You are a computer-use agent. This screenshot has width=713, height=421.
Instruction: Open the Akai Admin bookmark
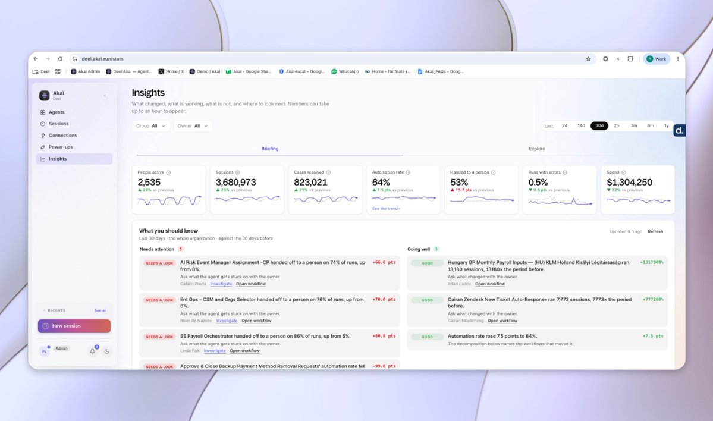tap(86, 71)
